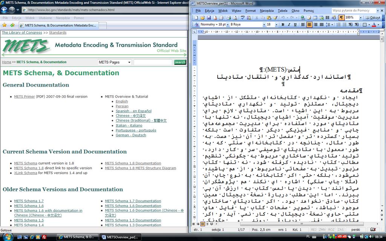The height and width of the screenshot is (241, 386).
Task: Increase indent in Word toolbar
Action: pyautogui.click(x=357, y=24)
